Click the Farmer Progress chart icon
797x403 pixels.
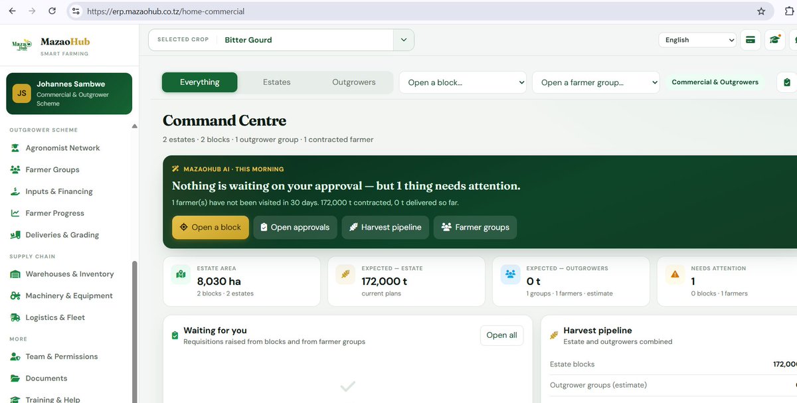click(x=15, y=213)
